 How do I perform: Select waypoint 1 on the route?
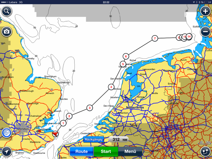[x=63, y=123]
